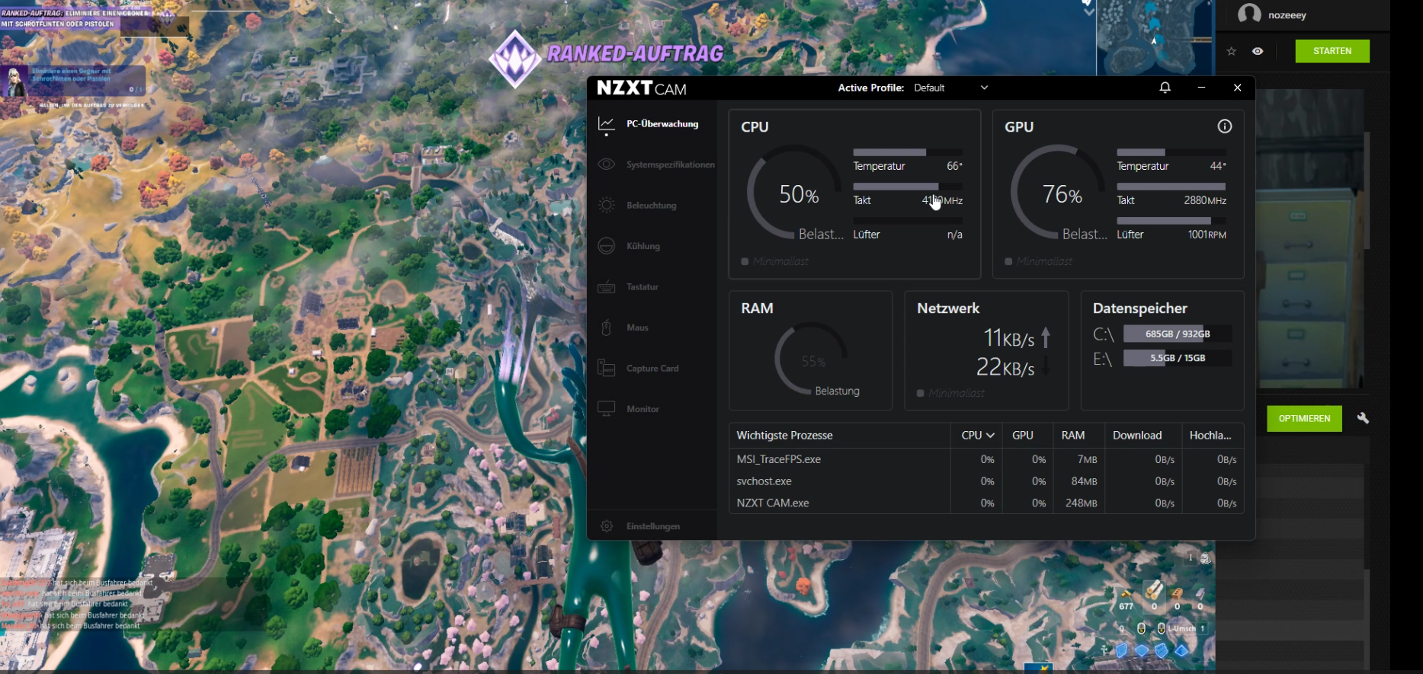The image size is (1423, 674).
Task: Click the Datenspeicher heading
Action: [x=1139, y=308]
